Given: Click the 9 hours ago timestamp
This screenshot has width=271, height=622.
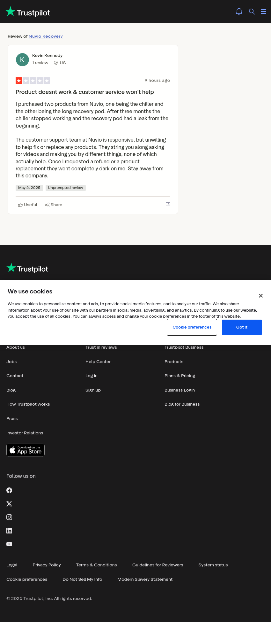Looking at the screenshot, I should (x=157, y=81).
